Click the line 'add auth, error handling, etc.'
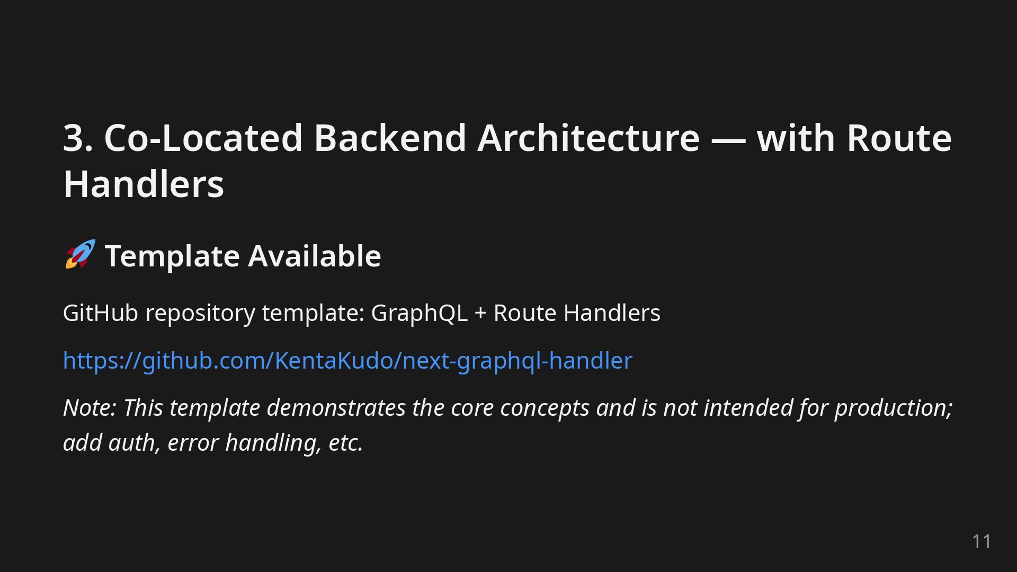This screenshot has width=1017, height=572. point(213,443)
